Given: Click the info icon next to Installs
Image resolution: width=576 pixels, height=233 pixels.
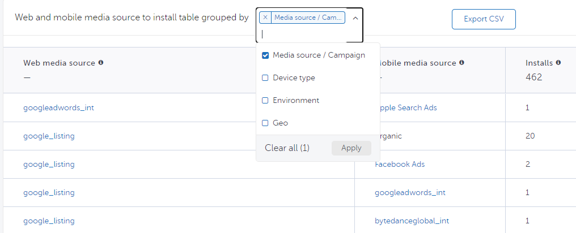Looking at the screenshot, I should point(558,63).
